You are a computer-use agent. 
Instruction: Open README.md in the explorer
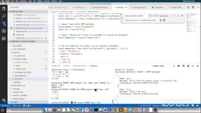pyautogui.click(x=19, y=85)
